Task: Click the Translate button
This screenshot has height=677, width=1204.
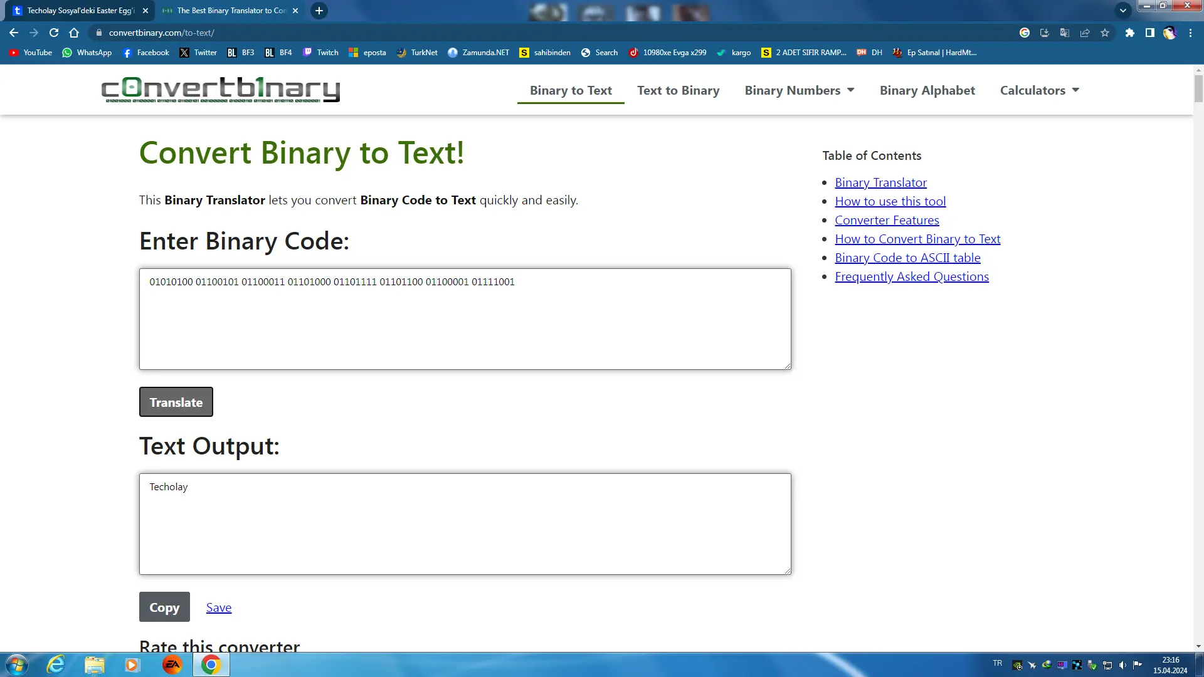Action: click(x=176, y=402)
